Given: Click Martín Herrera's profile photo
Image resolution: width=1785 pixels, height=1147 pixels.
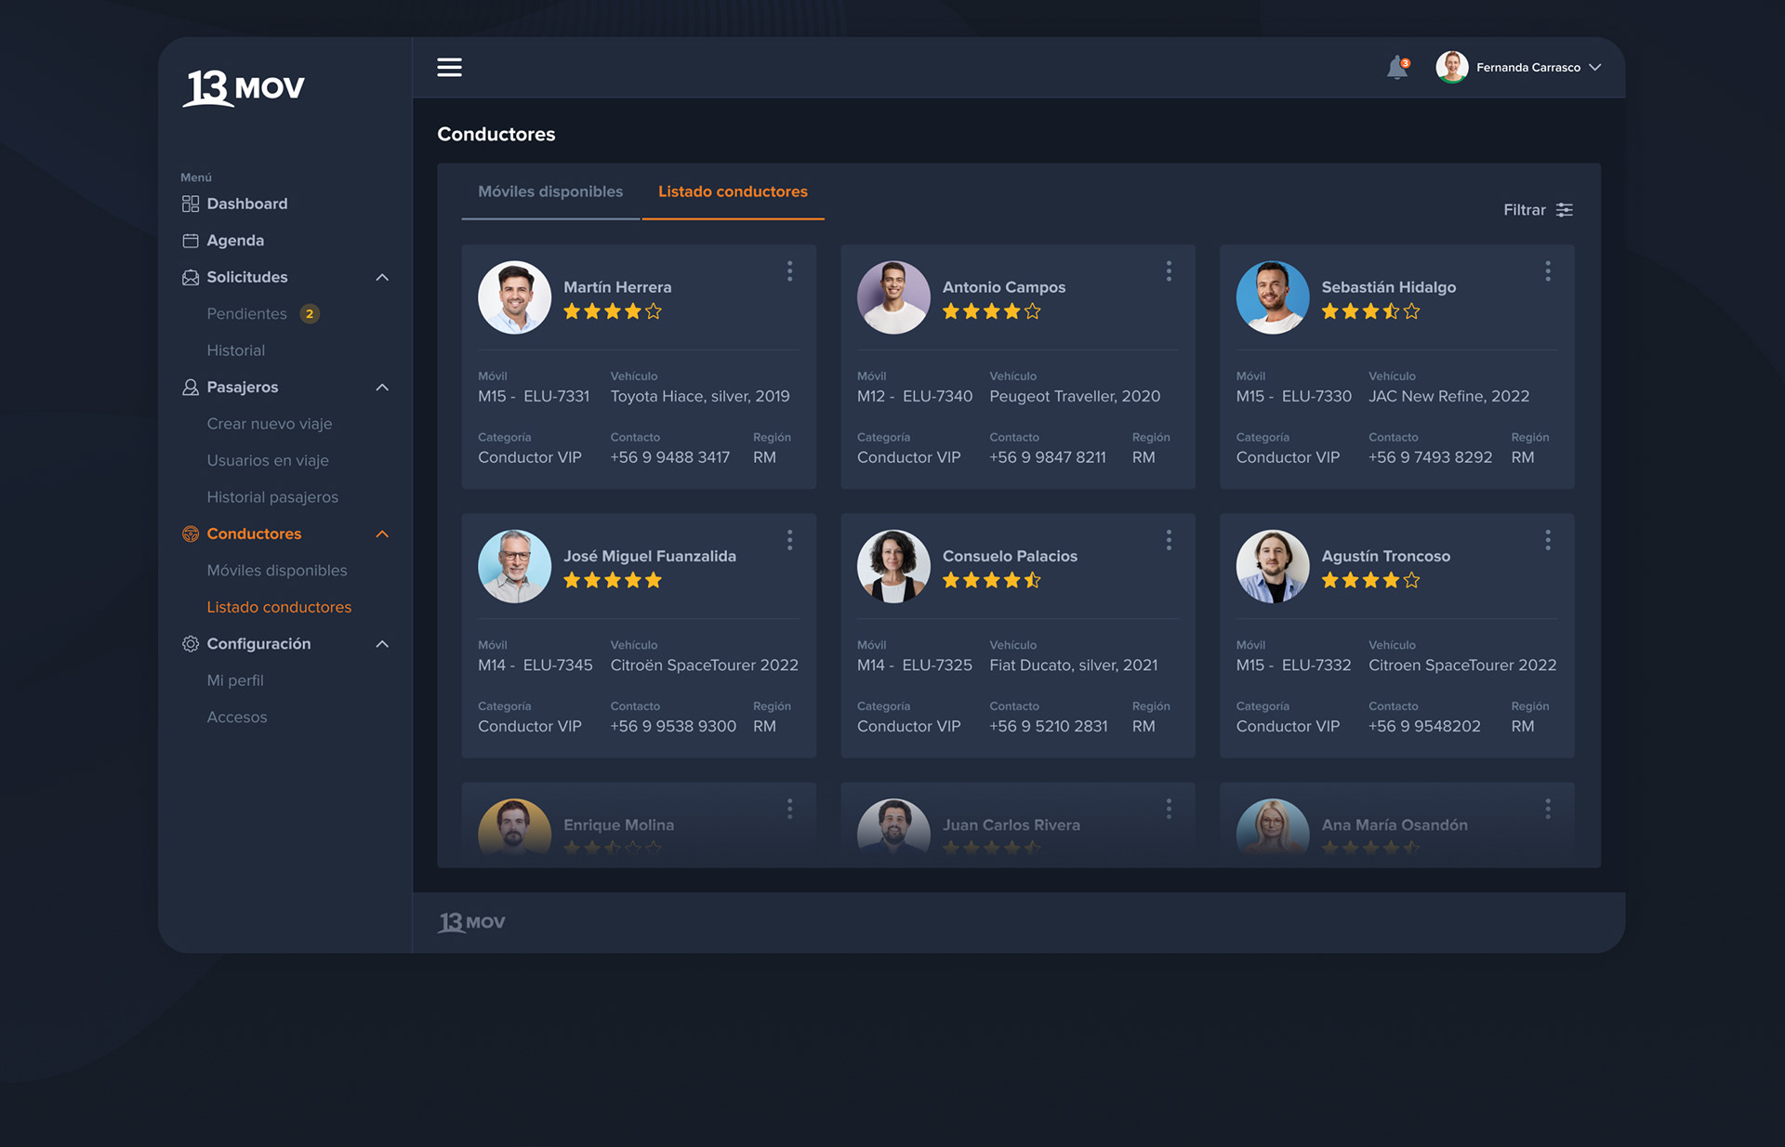Looking at the screenshot, I should click(514, 297).
